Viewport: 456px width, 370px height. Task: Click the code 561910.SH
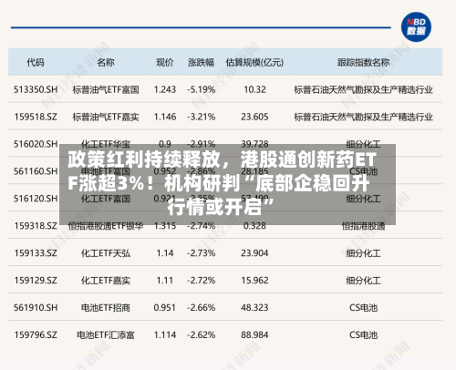coord(36,308)
